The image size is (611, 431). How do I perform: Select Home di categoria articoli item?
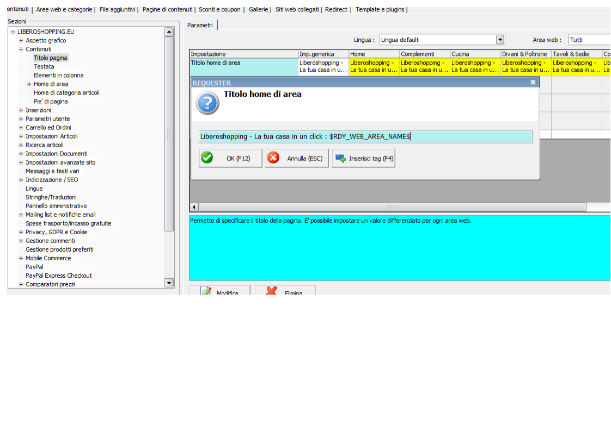click(x=66, y=92)
